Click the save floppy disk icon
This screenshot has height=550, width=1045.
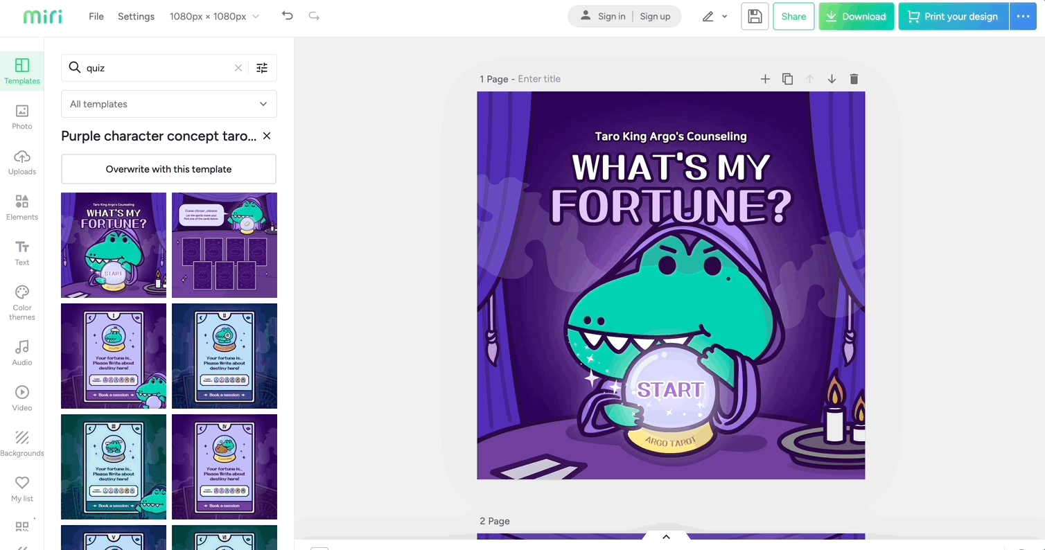click(x=755, y=17)
